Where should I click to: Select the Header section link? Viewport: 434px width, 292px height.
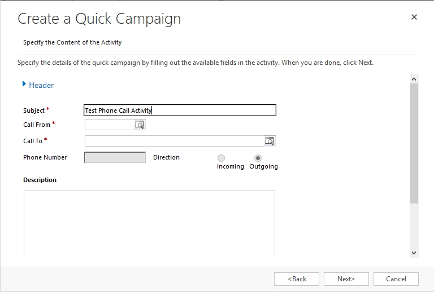(x=41, y=85)
